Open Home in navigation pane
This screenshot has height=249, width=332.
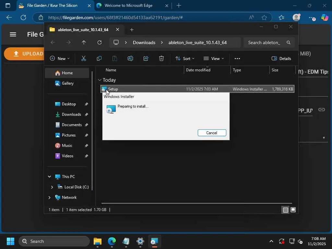click(67, 73)
